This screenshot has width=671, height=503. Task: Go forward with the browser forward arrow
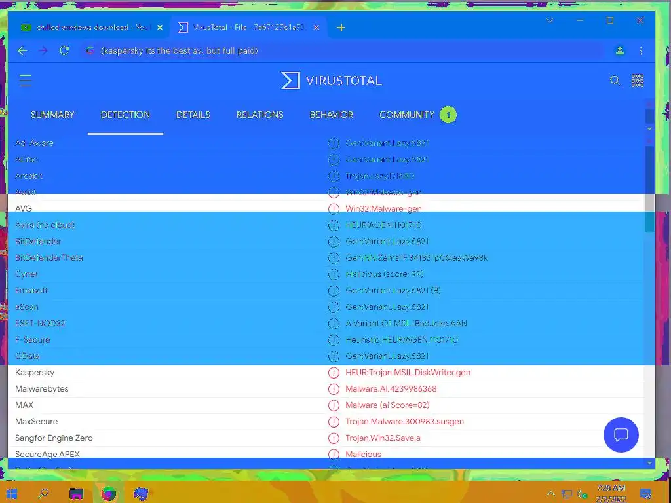click(x=43, y=51)
